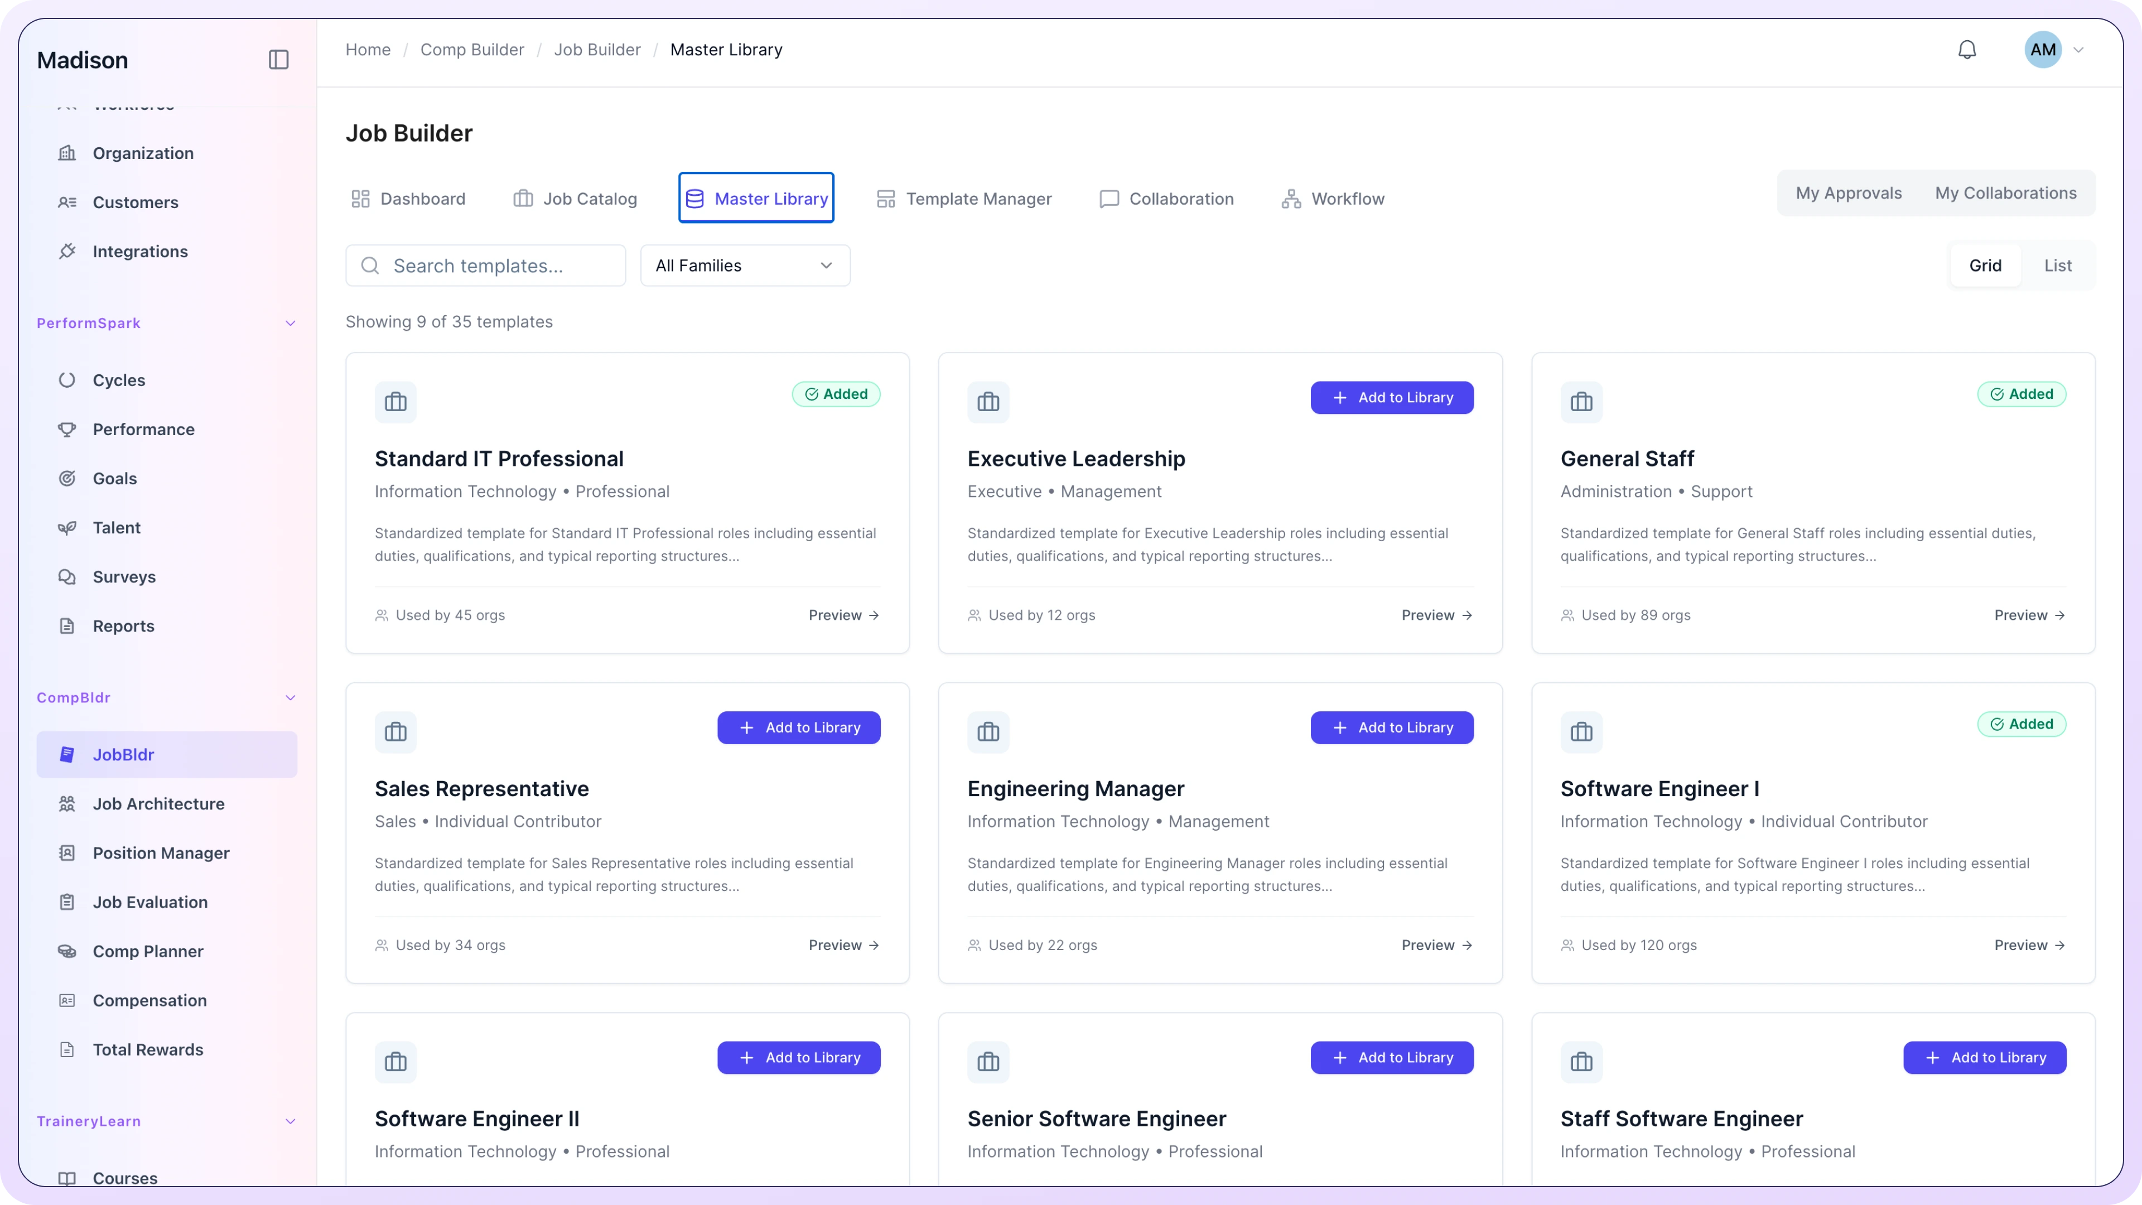Viewport: 2142px width, 1205px height.
Task: Open notifications bell icon
Action: tap(1966, 50)
